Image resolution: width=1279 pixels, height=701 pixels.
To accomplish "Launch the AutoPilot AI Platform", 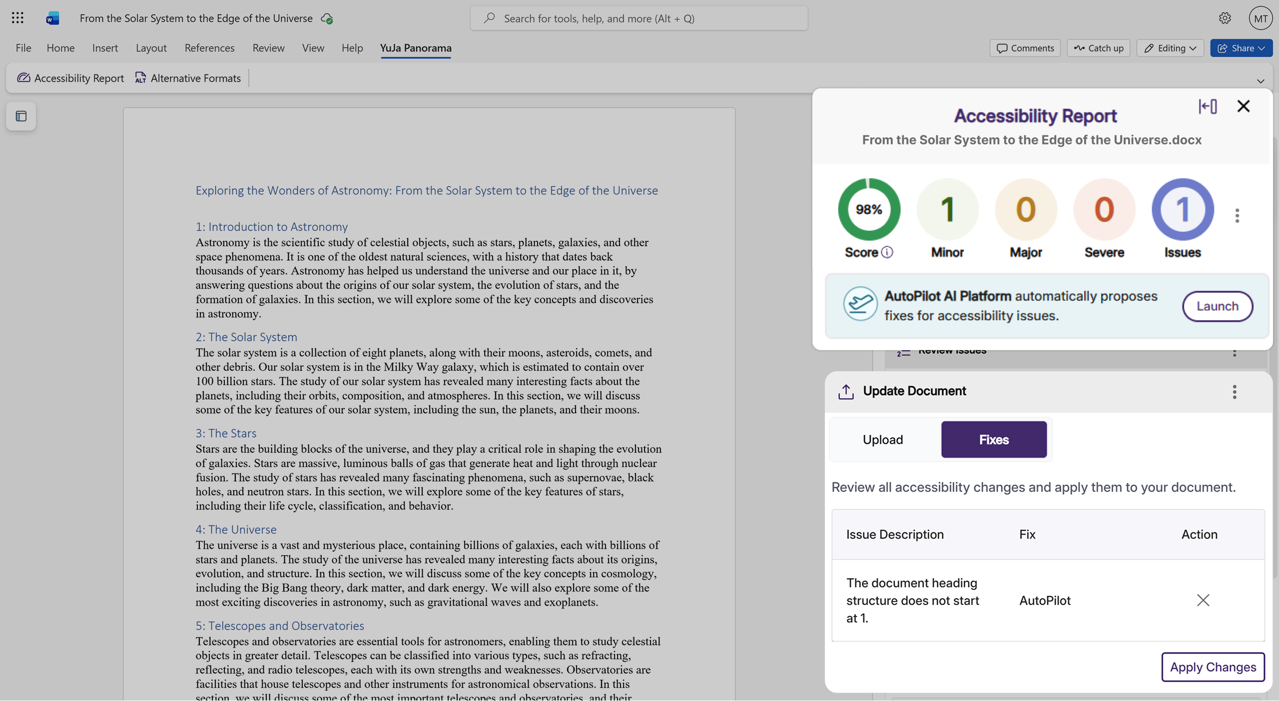I will pyautogui.click(x=1217, y=306).
